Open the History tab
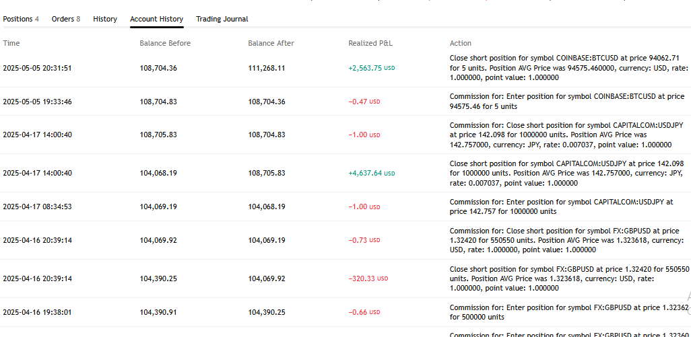 coord(105,19)
